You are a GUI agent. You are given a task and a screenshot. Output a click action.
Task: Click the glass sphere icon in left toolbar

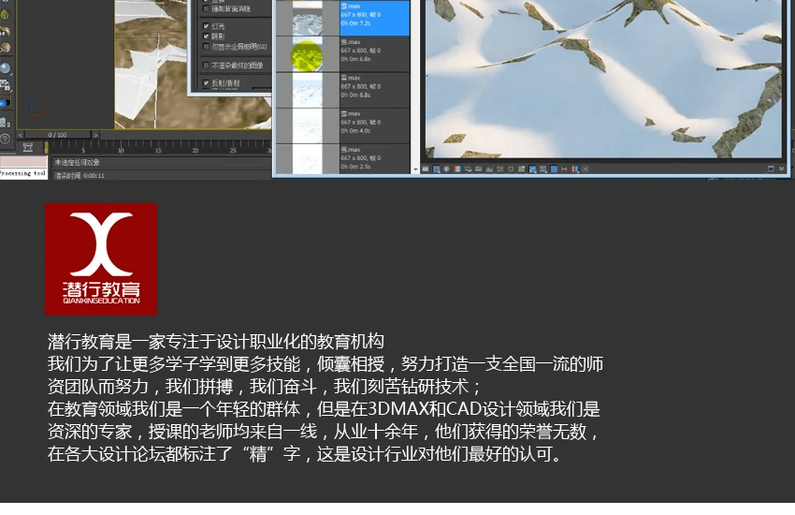click(5, 68)
